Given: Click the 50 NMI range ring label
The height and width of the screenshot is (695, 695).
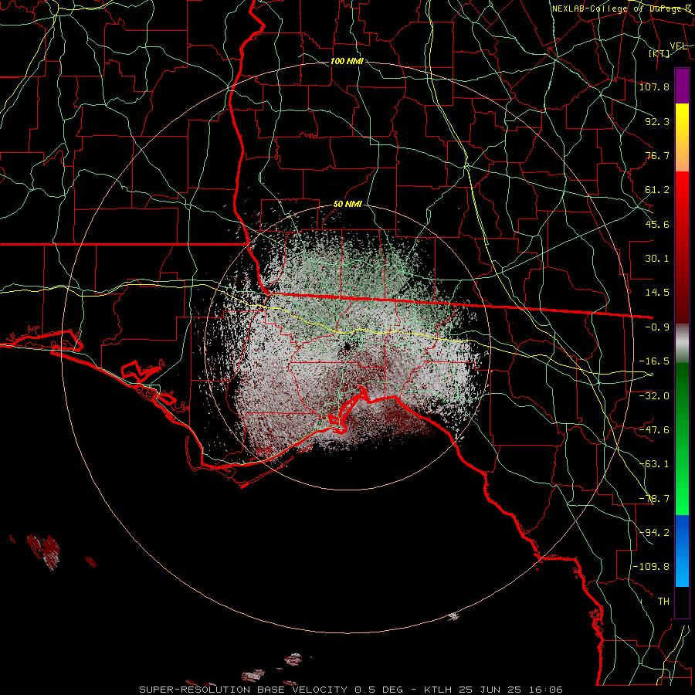Looking at the screenshot, I should tap(347, 204).
